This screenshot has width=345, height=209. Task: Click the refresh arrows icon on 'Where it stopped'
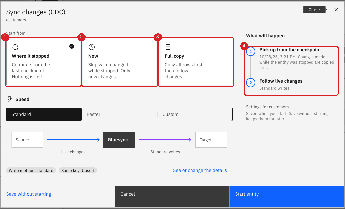[15, 47]
